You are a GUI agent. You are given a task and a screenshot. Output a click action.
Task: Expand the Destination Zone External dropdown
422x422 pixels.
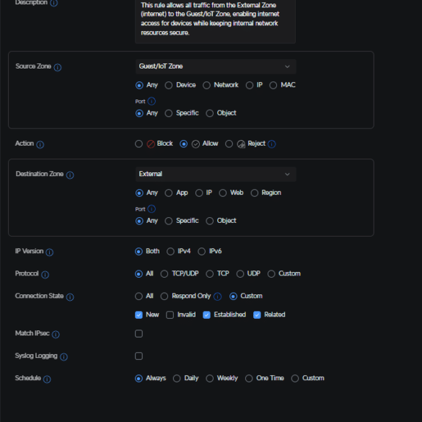click(216, 174)
